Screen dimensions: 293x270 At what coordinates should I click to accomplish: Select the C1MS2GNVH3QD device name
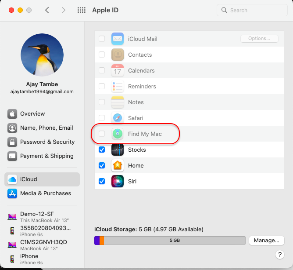43,242
